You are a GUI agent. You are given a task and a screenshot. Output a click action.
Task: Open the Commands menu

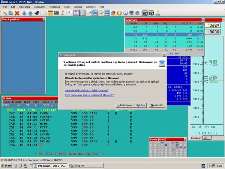(40, 7)
